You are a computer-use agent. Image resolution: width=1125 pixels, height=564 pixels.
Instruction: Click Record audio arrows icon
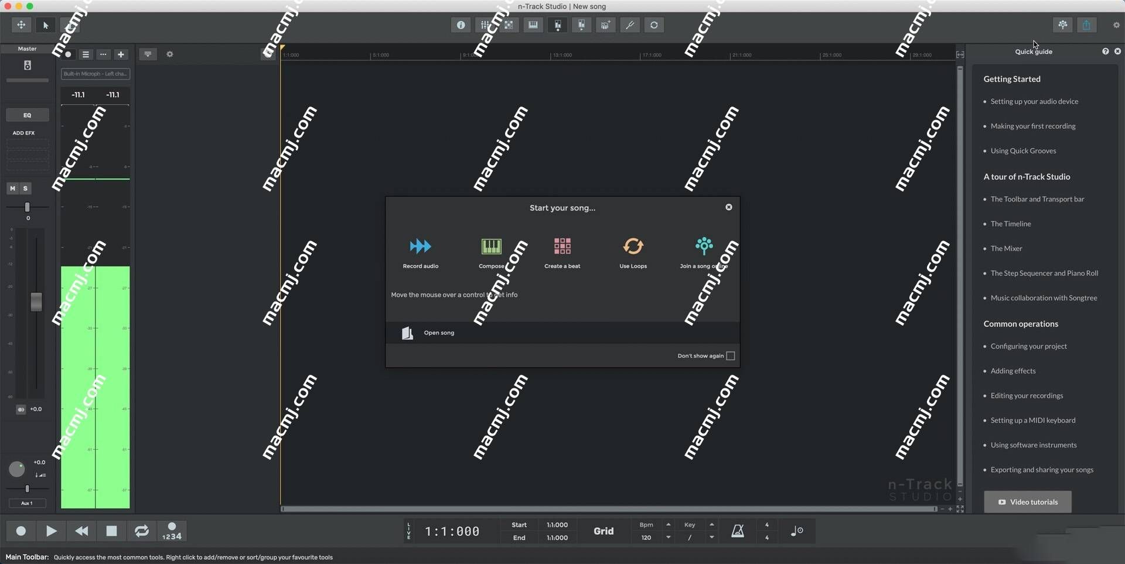tap(421, 246)
